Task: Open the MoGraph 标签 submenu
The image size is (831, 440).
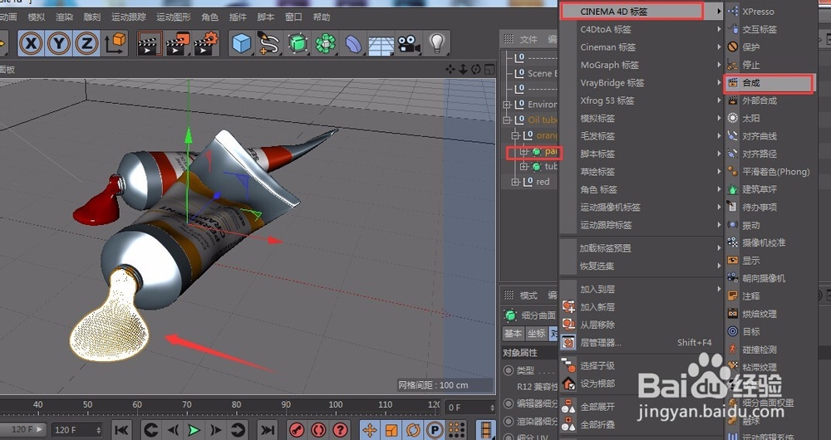Action: [x=642, y=65]
